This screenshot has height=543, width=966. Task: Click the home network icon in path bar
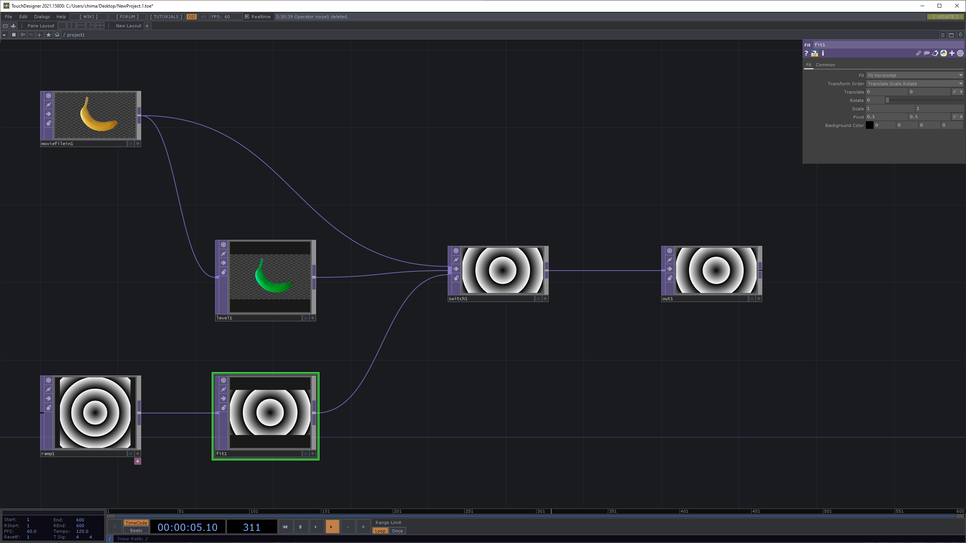coord(57,35)
